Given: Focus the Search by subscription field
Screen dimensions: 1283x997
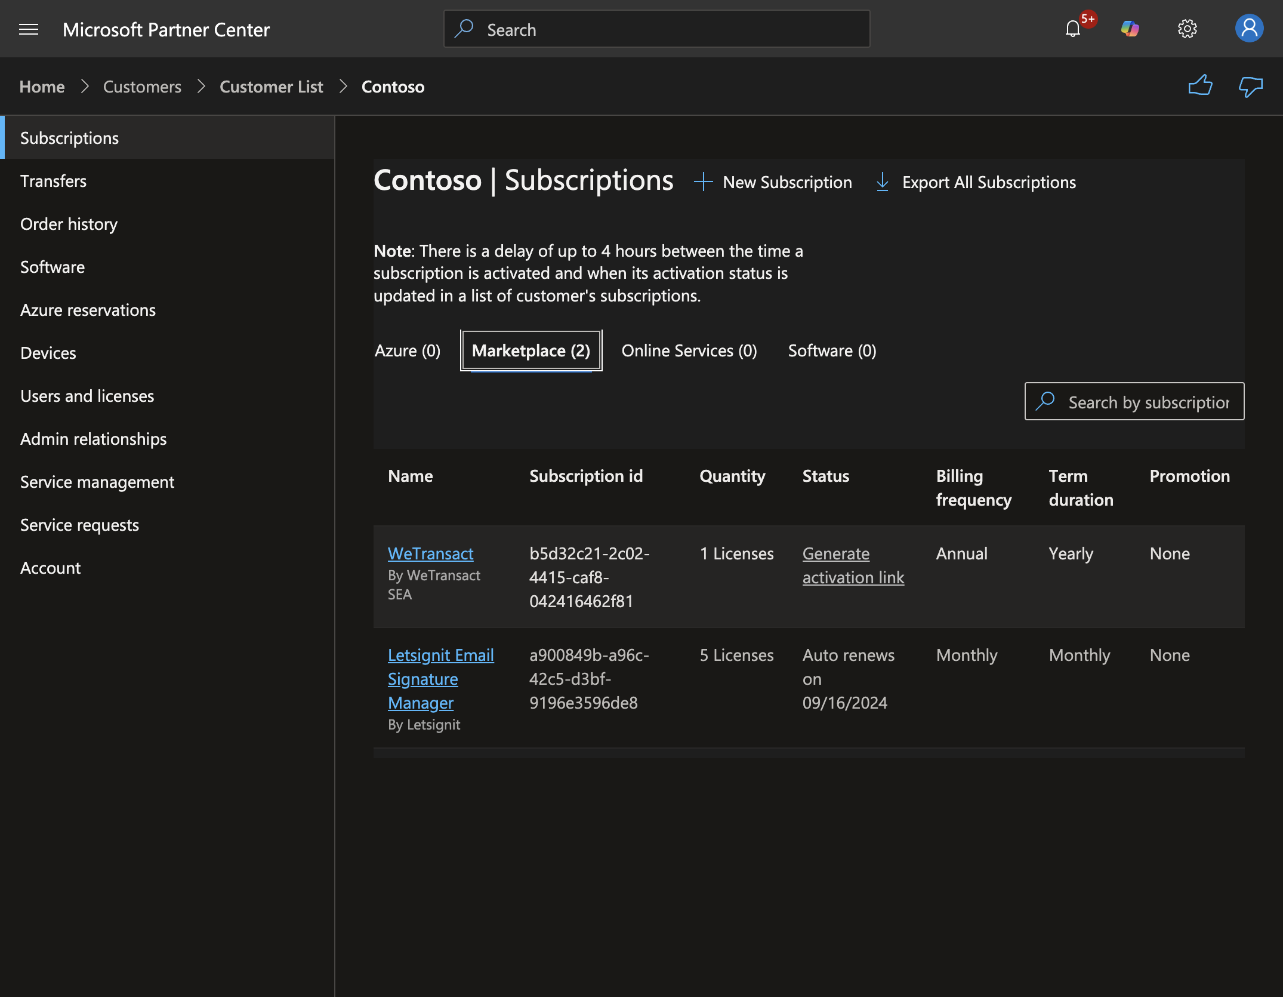Looking at the screenshot, I should [1134, 401].
